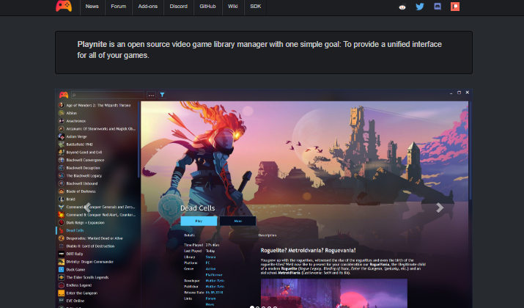The height and width of the screenshot is (308, 524).
Task: Click the Roguelite? Metroidvania? Roguevania! heading
Action: coord(308,251)
